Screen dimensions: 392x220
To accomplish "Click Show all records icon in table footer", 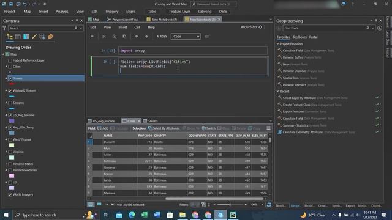I will (x=91, y=205).
